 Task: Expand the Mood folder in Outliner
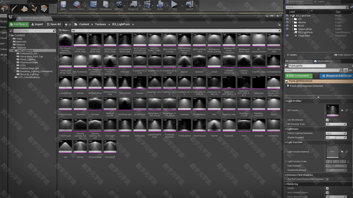[293, 26]
